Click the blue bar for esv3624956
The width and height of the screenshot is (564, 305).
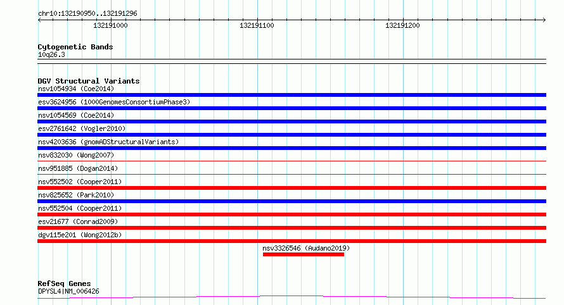coord(292,108)
